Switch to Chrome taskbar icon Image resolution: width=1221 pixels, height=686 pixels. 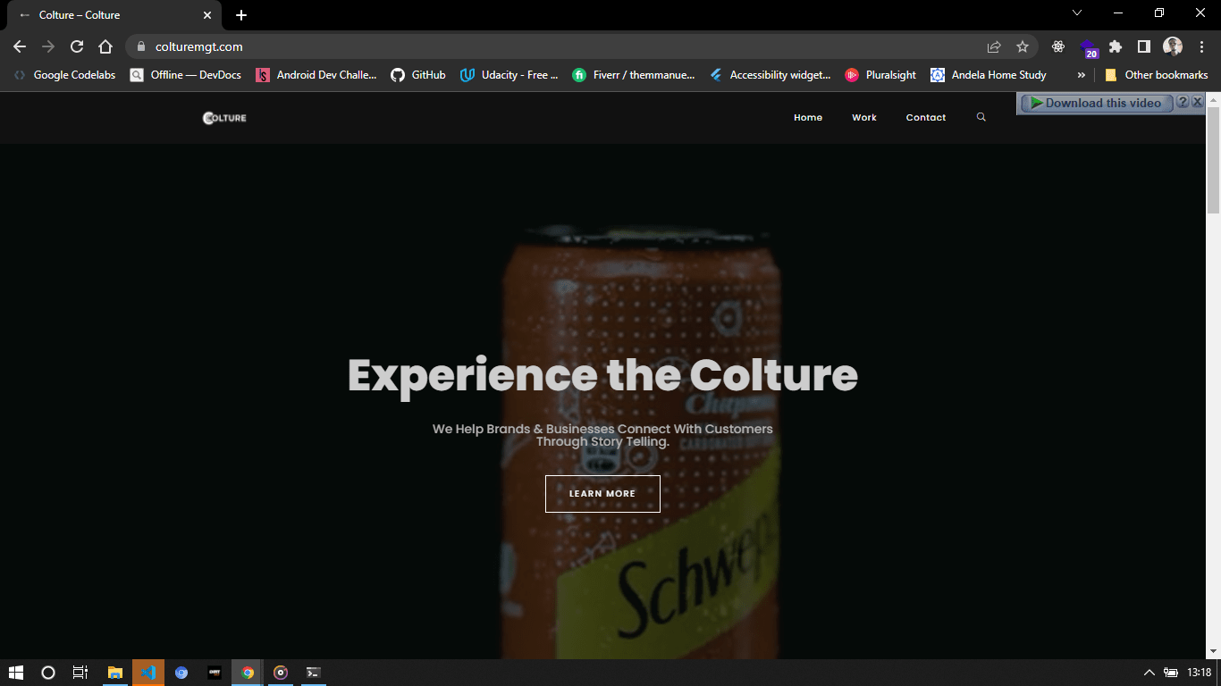(248, 673)
